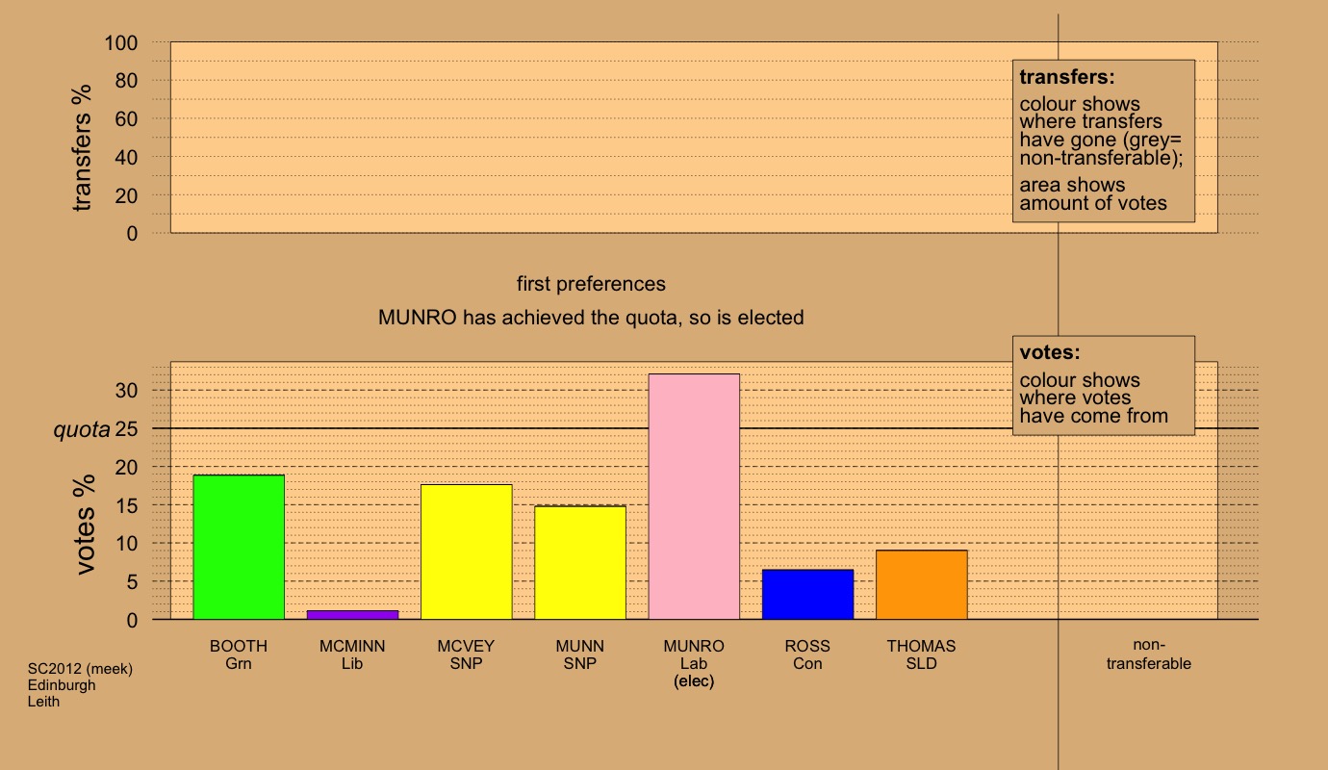Click the MCVEY SNP candidate label

[466, 654]
